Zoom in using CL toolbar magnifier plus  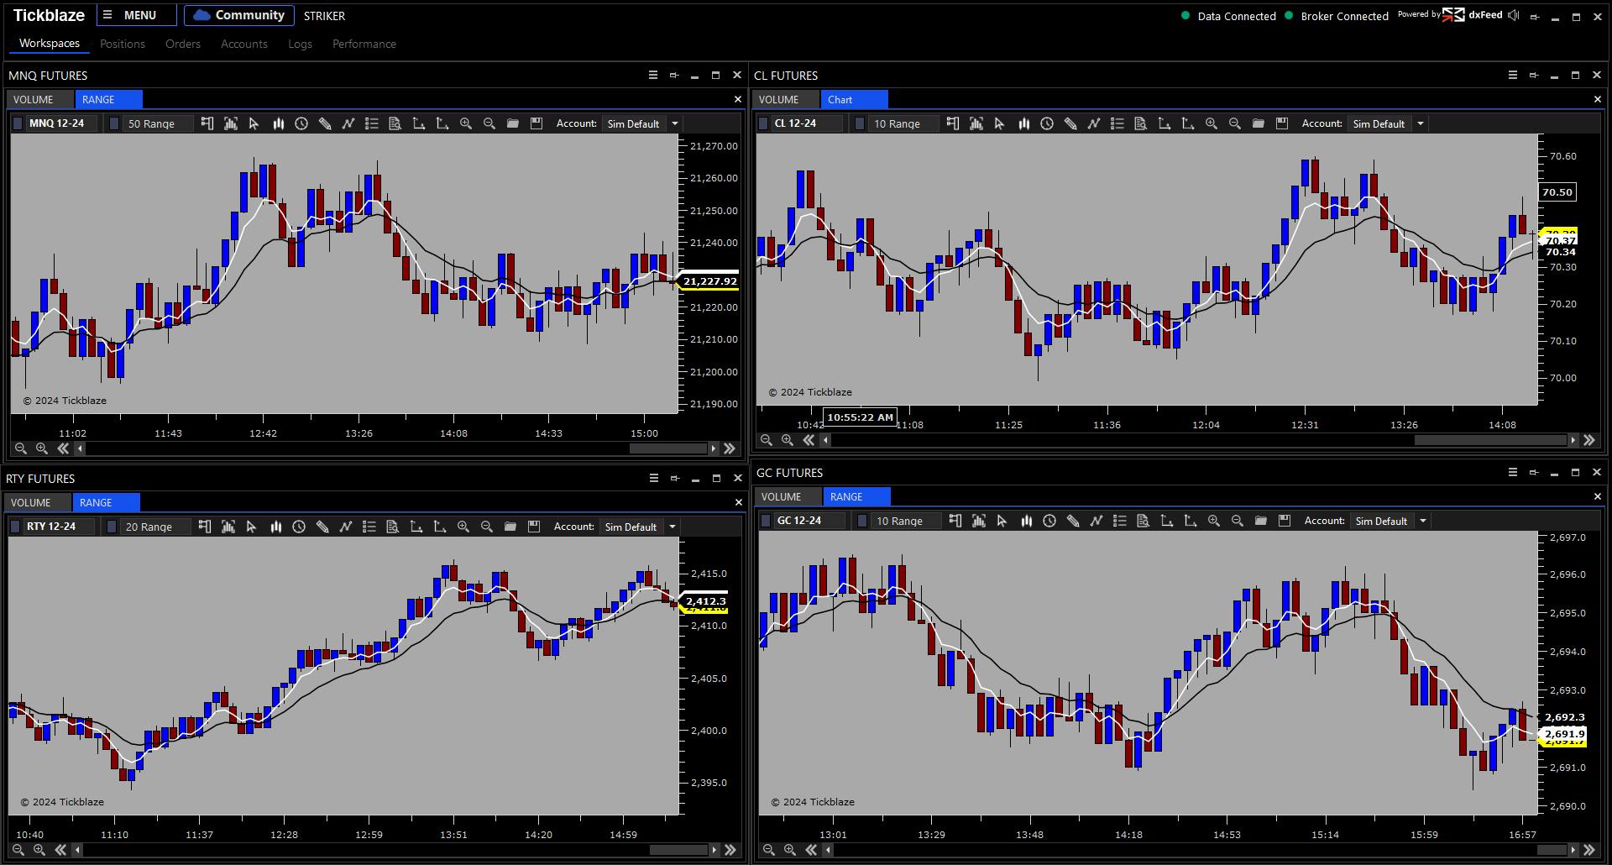pos(1212,123)
